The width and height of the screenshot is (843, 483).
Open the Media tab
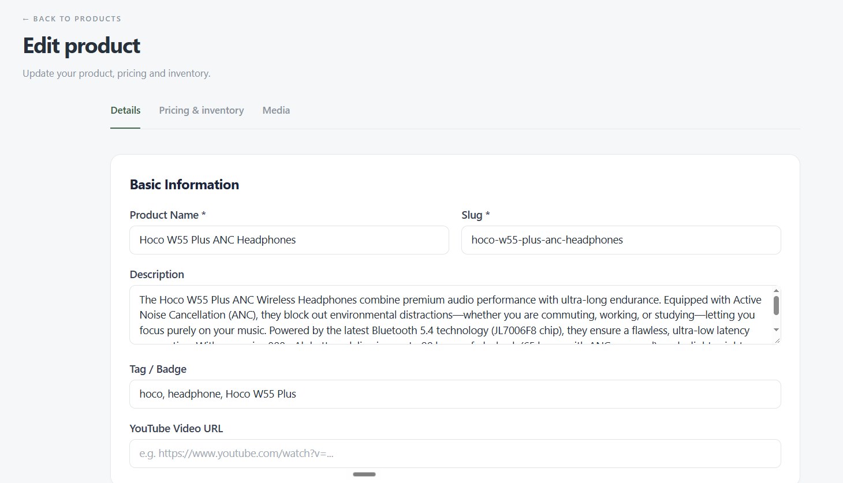276,110
